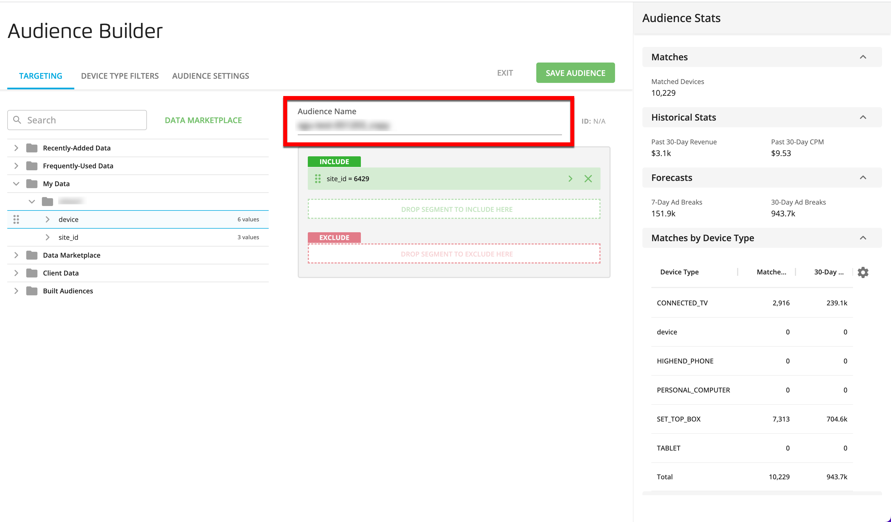Expand the site_id values list

coord(47,238)
